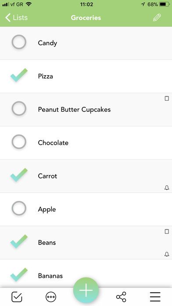Tap the three-dots more options icon
The width and height of the screenshot is (172, 306).
tap(51, 297)
